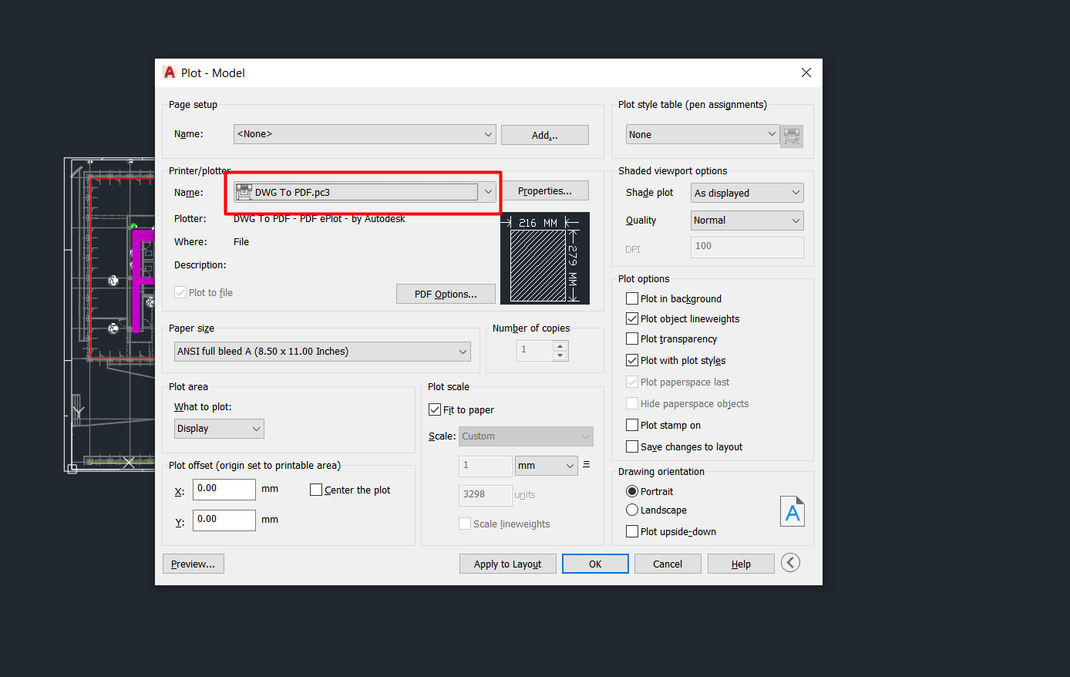
Task: Click the Add... page setup button
Action: click(545, 135)
